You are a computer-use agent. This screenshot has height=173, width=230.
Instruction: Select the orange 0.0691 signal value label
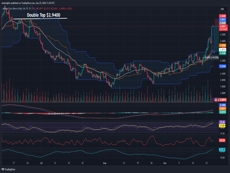(x=222, y=109)
